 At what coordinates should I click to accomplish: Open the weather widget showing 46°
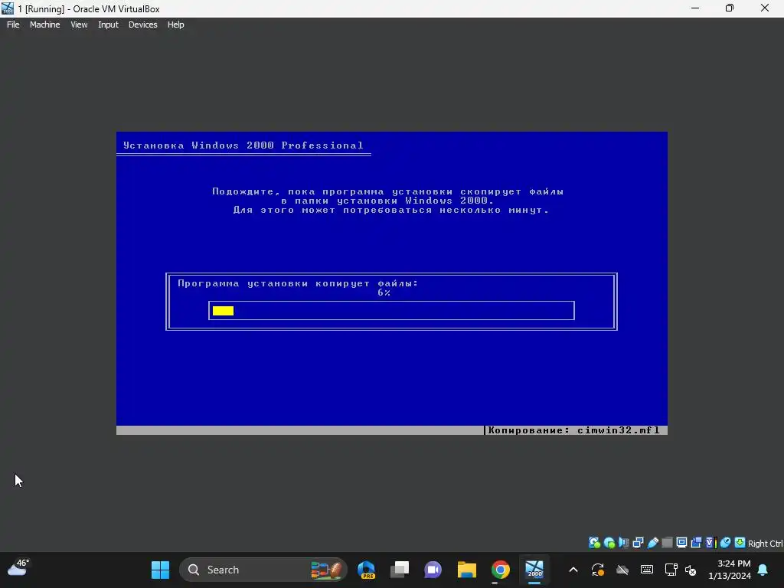click(x=18, y=568)
